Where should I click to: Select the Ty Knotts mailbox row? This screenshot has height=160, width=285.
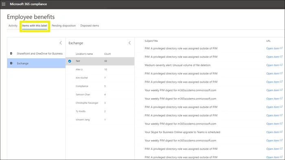click(x=100, y=111)
